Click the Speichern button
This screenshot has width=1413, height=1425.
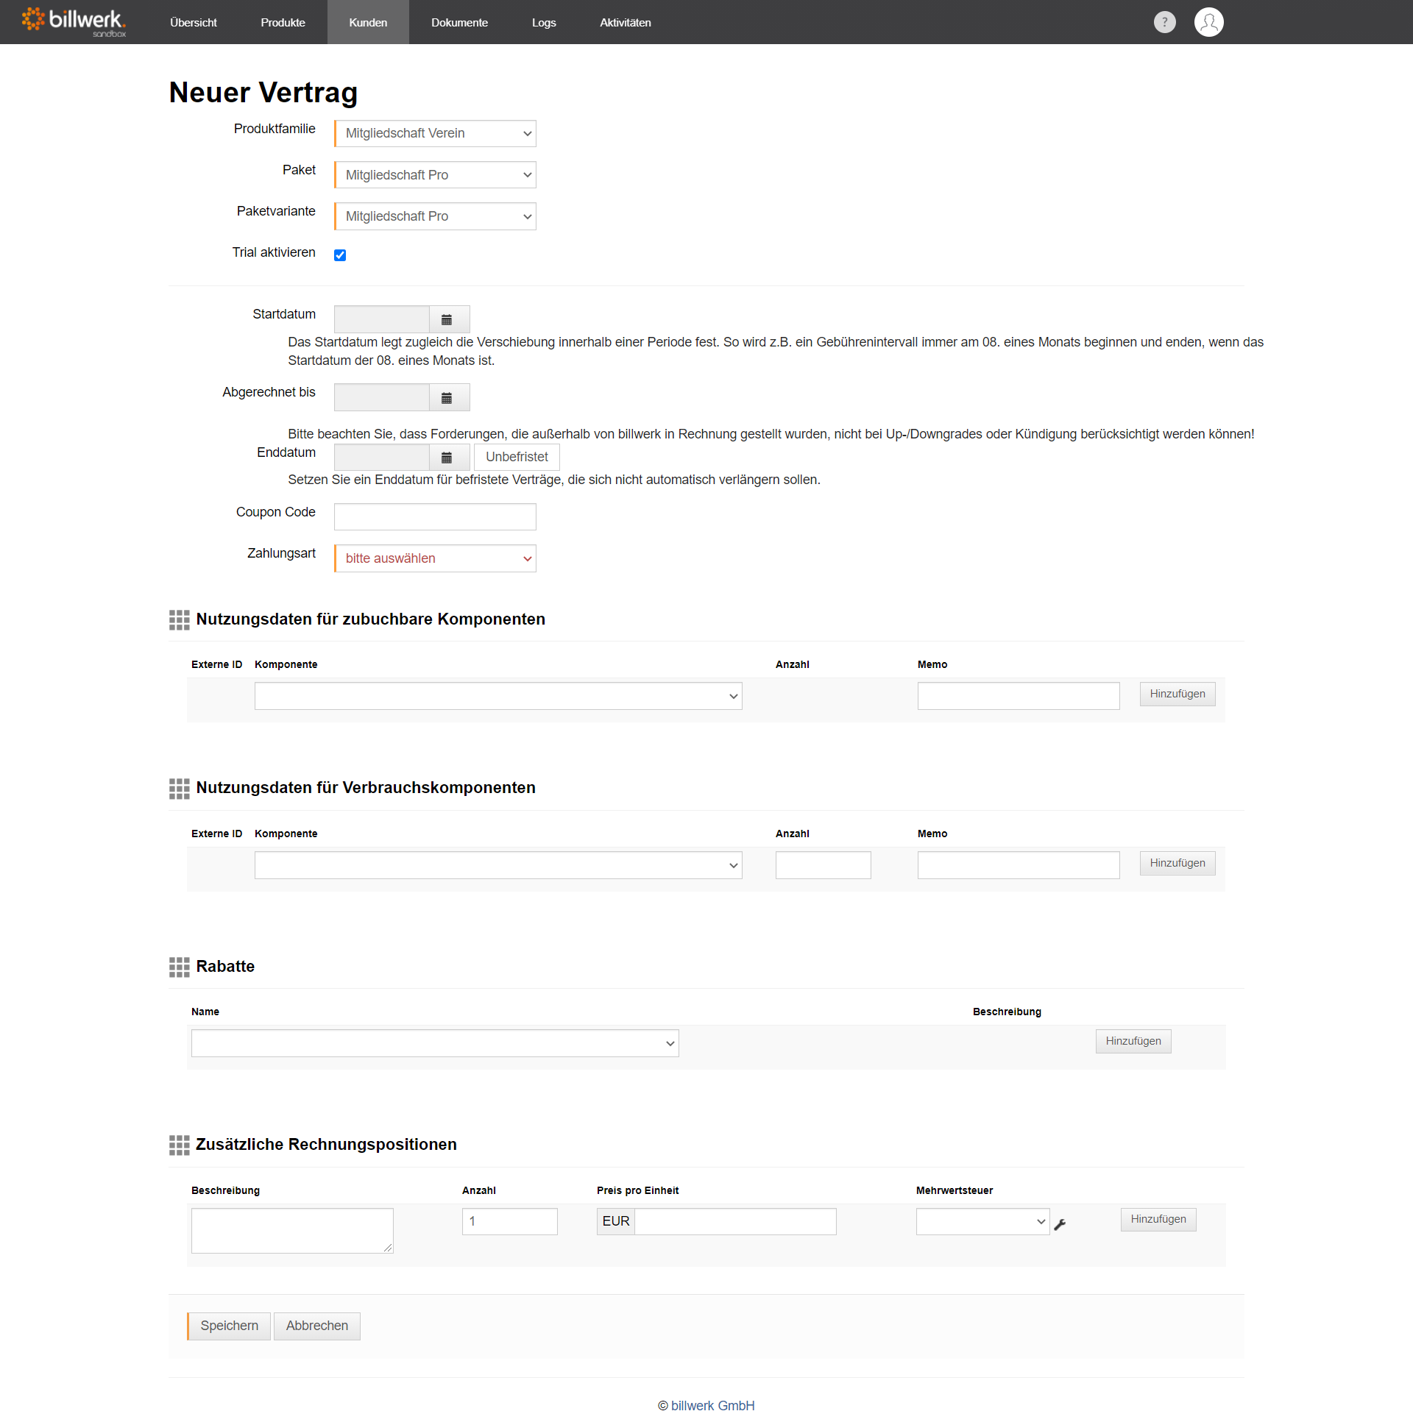(229, 1326)
